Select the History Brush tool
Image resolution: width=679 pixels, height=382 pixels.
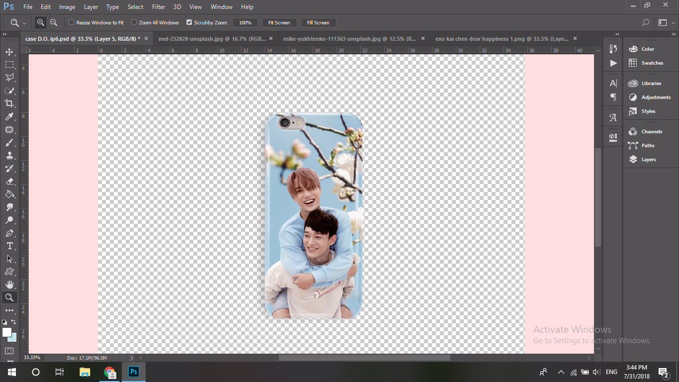[9, 169]
